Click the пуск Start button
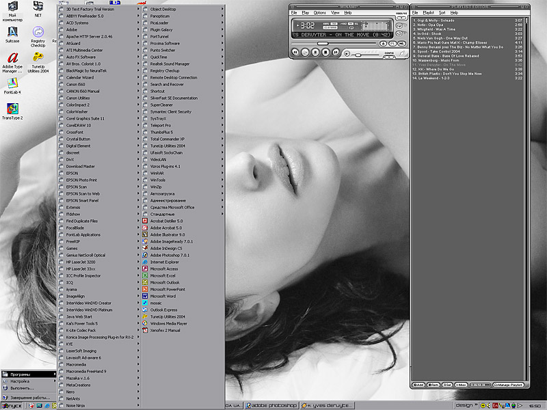Viewport: 547px width, 410px height. pos(12,406)
